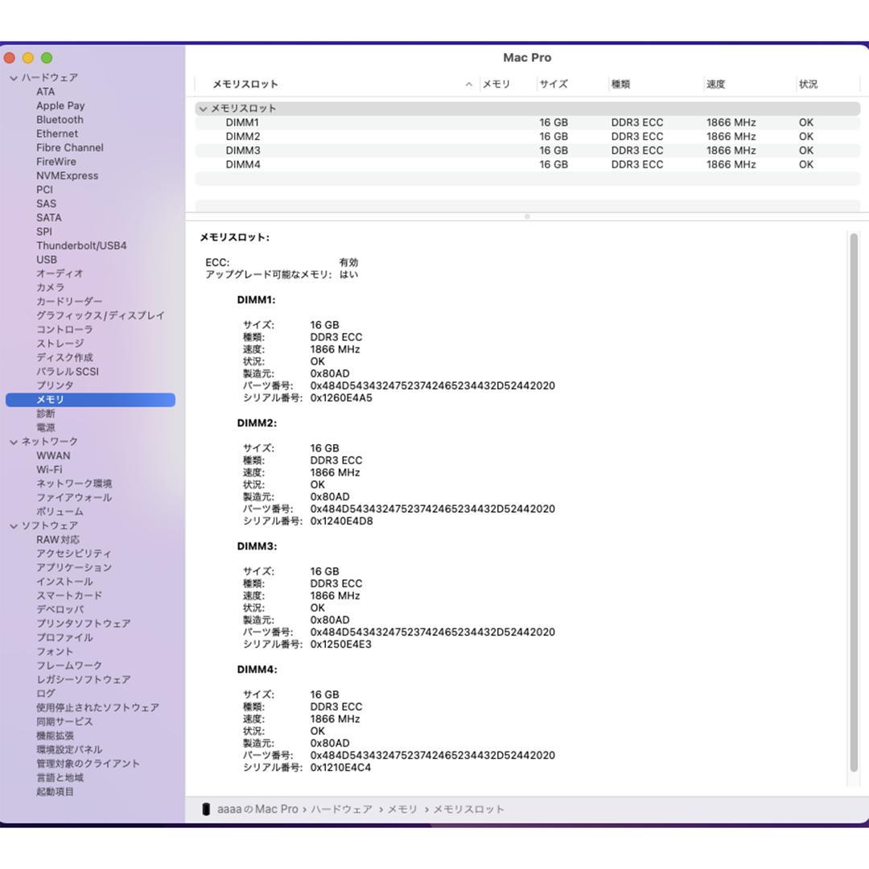Open ボリューム section
Viewport: 869px width, 869px height.
[x=60, y=512]
